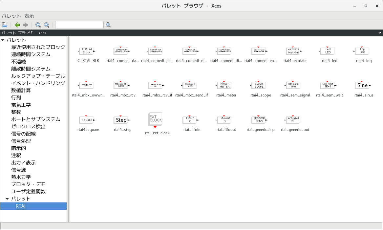Image resolution: width=383 pixels, height=230 pixels.
Task: Click the zoom in toolbar icon
Action: tap(38, 25)
